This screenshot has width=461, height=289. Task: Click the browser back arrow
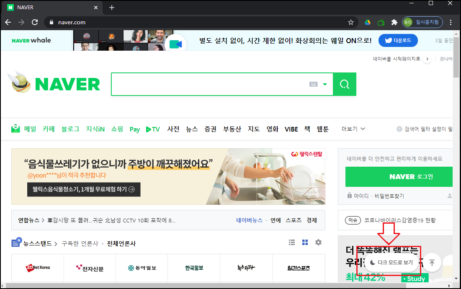[x=8, y=22]
